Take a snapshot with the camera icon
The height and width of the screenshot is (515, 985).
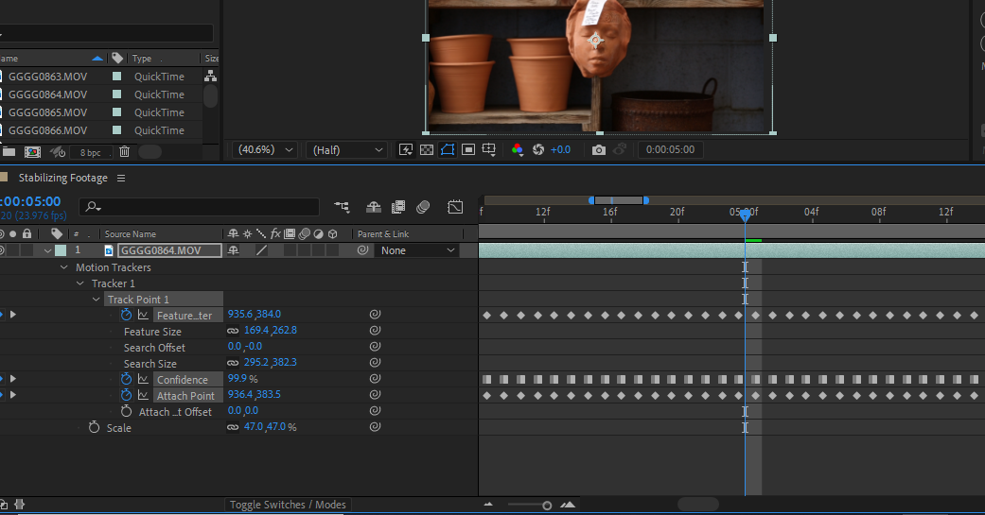pos(599,150)
